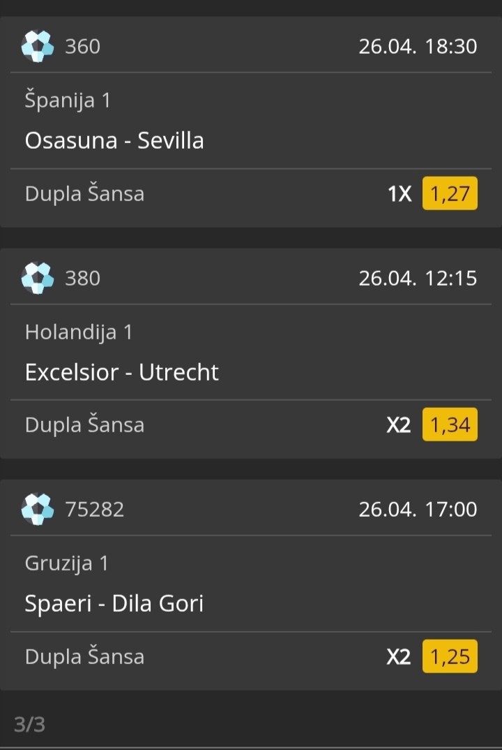Image resolution: width=502 pixels, height=750 pixels.
Task: Select the Holandija 1 league label
Action: 79,332
